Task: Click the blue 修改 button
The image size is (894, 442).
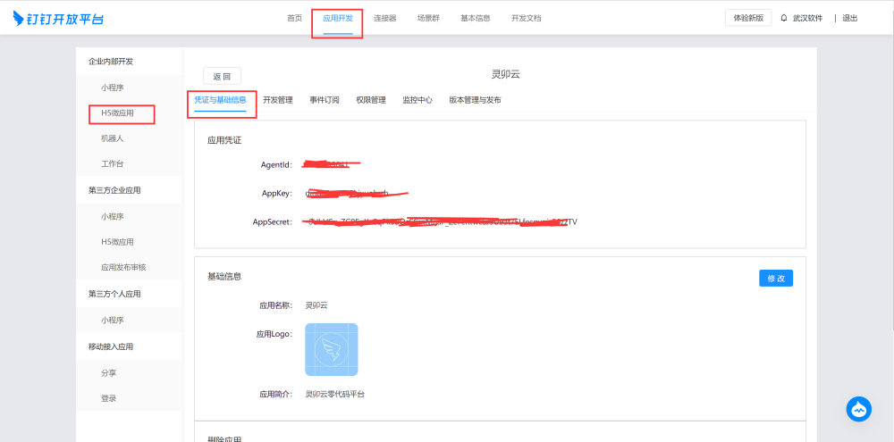Action: pyautogui.click(x=775, y=278)
